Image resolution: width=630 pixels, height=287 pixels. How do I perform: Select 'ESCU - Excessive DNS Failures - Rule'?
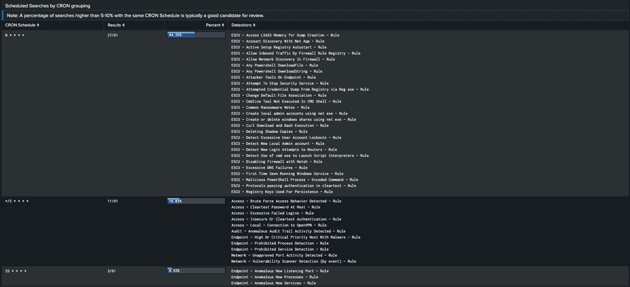coord(269,168)
